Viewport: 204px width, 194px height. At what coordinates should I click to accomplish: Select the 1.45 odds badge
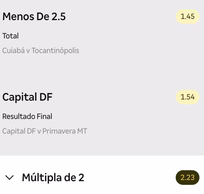188,16
